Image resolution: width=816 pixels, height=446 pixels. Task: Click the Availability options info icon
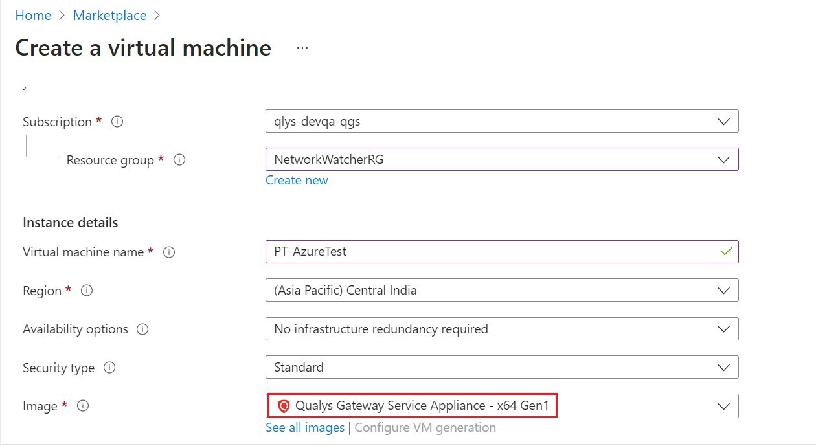coord(144,329)
